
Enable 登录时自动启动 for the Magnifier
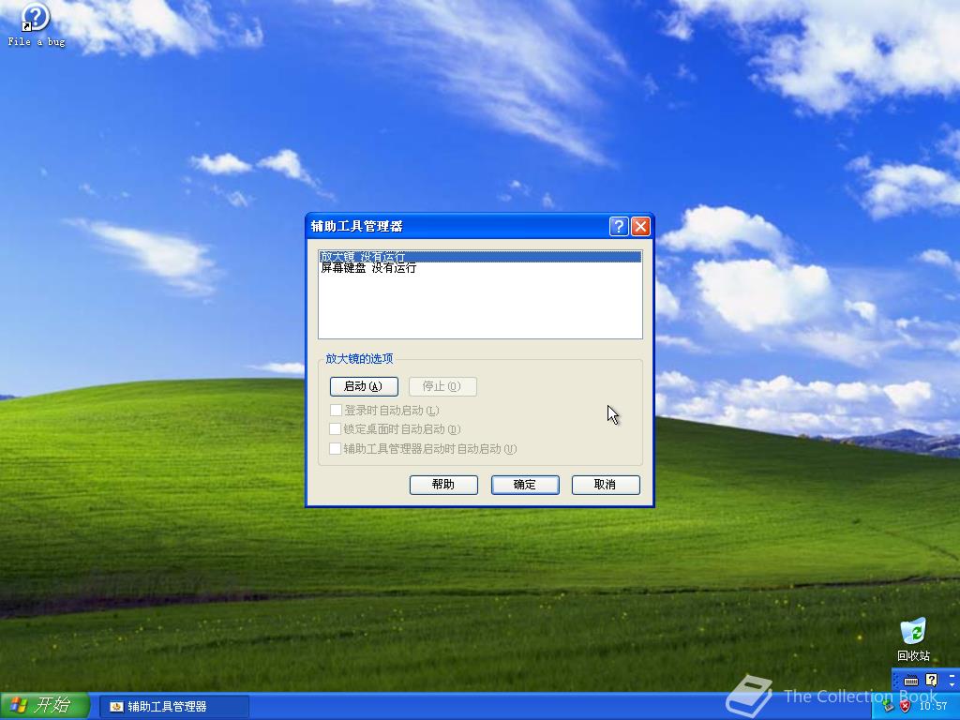pyautogui.click(x=336, y=410)
